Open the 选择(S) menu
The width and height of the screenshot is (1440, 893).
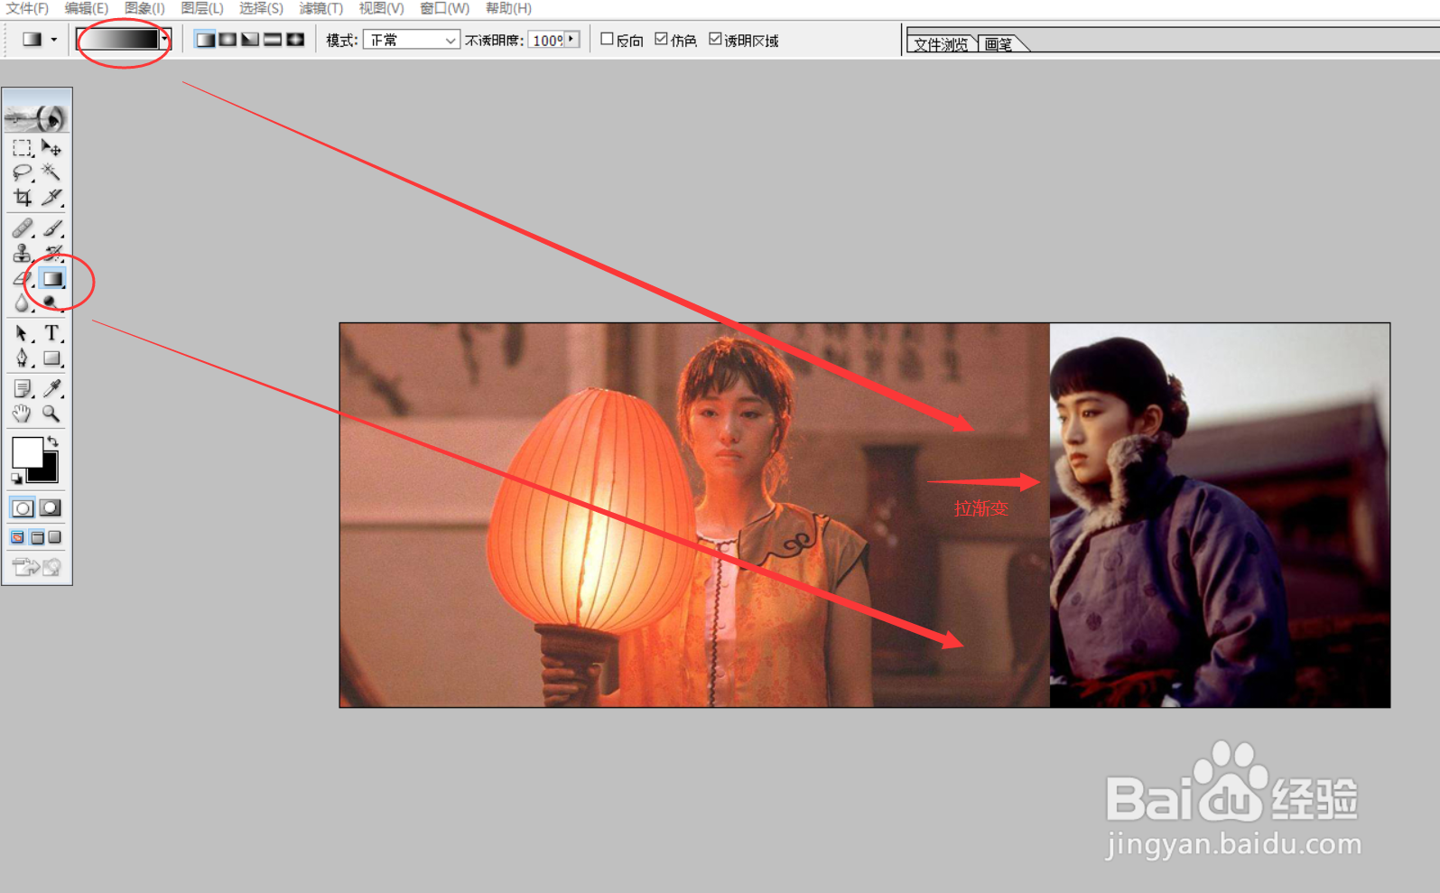point(261,8)
